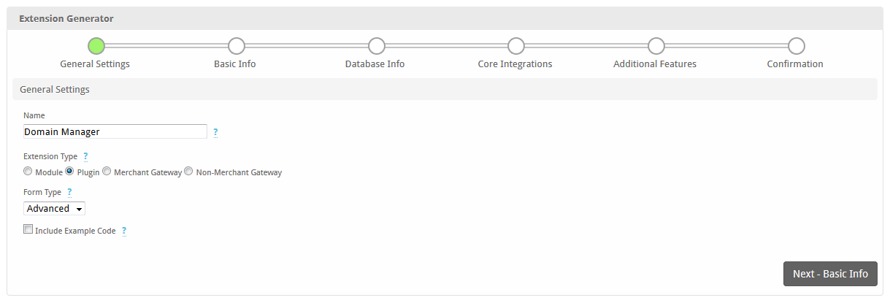Screen dimensions: 890x303
Task: Click the Database Info step circle
Action: pyautogui.click(x=376, y=46)
